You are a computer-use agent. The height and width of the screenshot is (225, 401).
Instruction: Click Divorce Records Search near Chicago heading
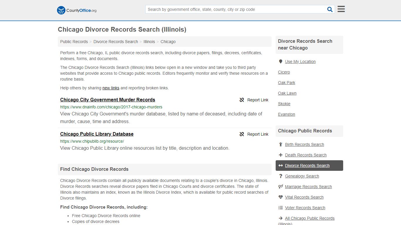click(305, 45)
